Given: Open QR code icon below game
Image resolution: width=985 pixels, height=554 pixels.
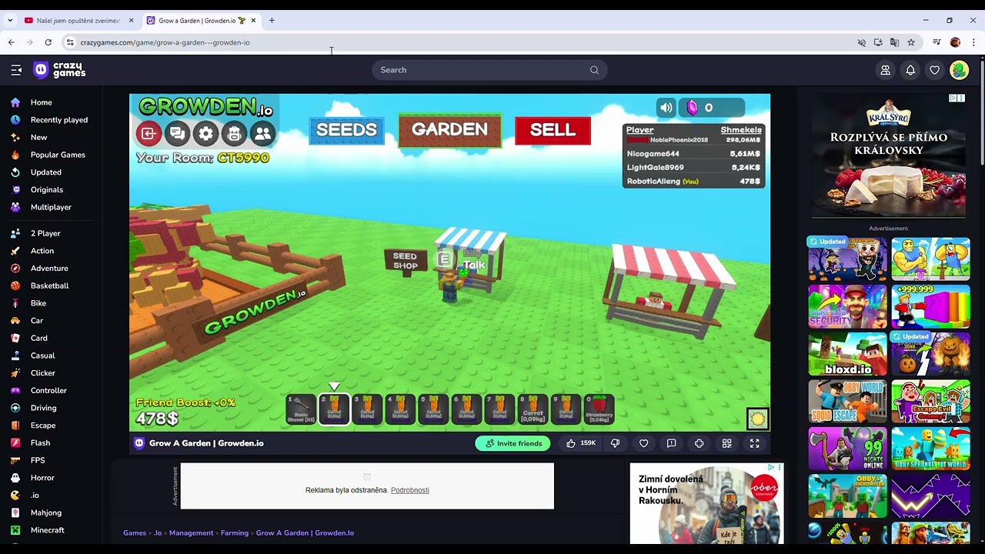Looking at the screenshot, I should [x=726, y=443].
